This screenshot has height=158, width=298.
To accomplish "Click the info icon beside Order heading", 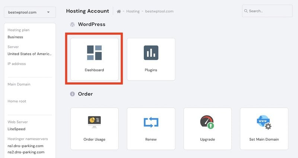I will tap(72, 94).
